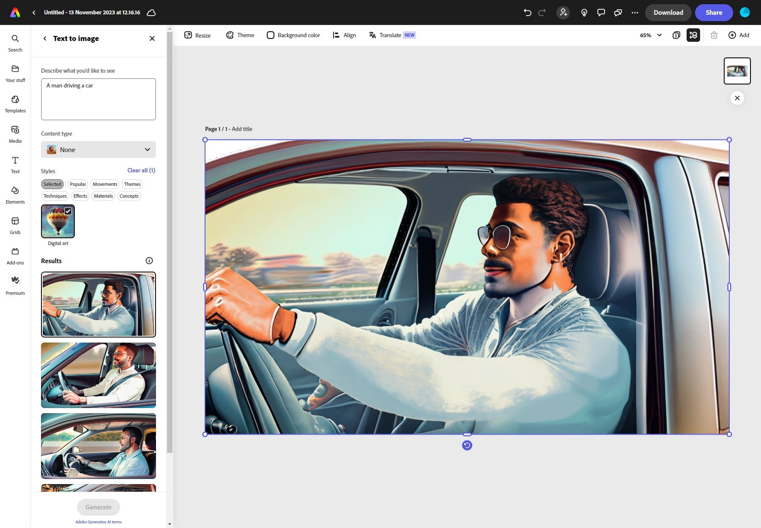Screen dimensions: 761x528
Task: Toggle the Themes styles filter chip
Action: pyautogui.click(x=132, y=184)
